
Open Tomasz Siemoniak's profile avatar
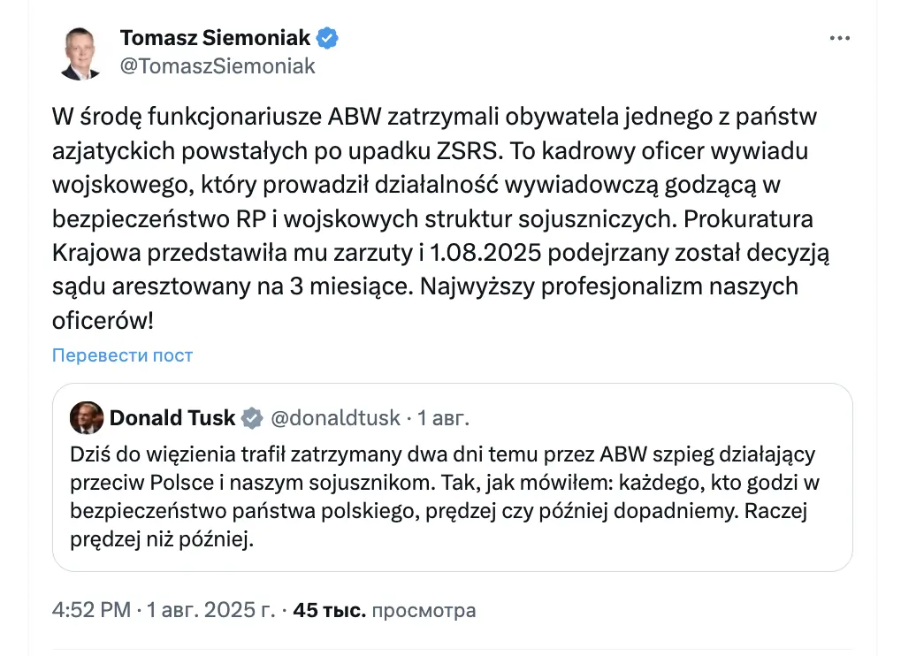80,53
